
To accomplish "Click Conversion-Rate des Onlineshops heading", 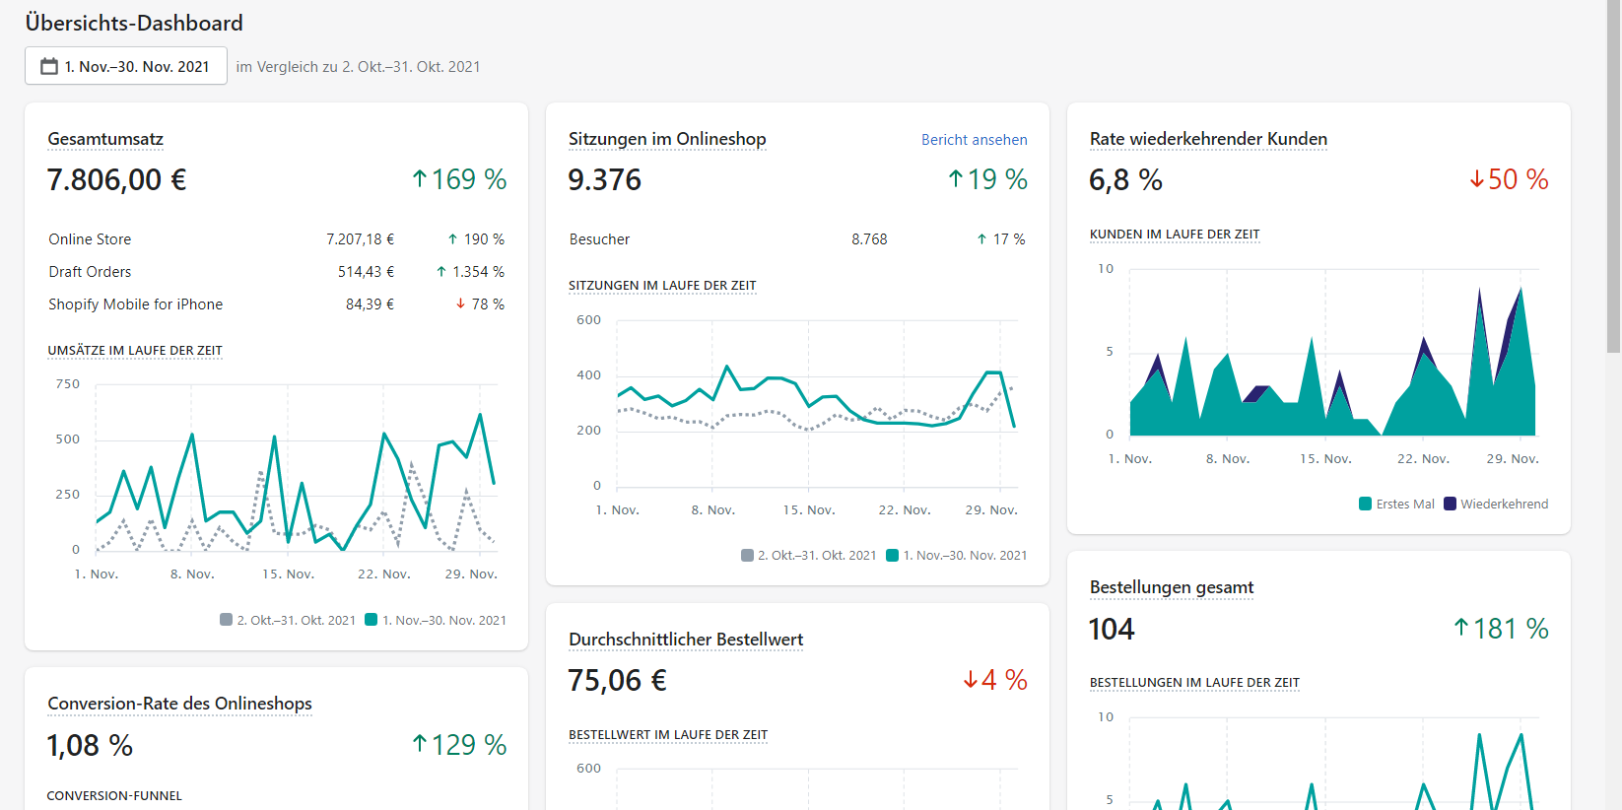I will pyautogui.click(x=179, y=704).
